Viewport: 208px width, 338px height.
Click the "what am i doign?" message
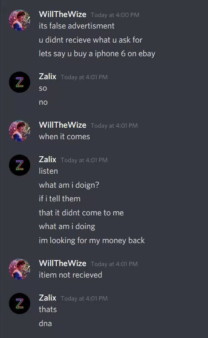[69, 185]
